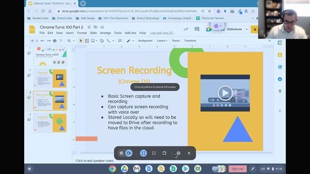Open Google Tasks side panel icon

(280, 67)
